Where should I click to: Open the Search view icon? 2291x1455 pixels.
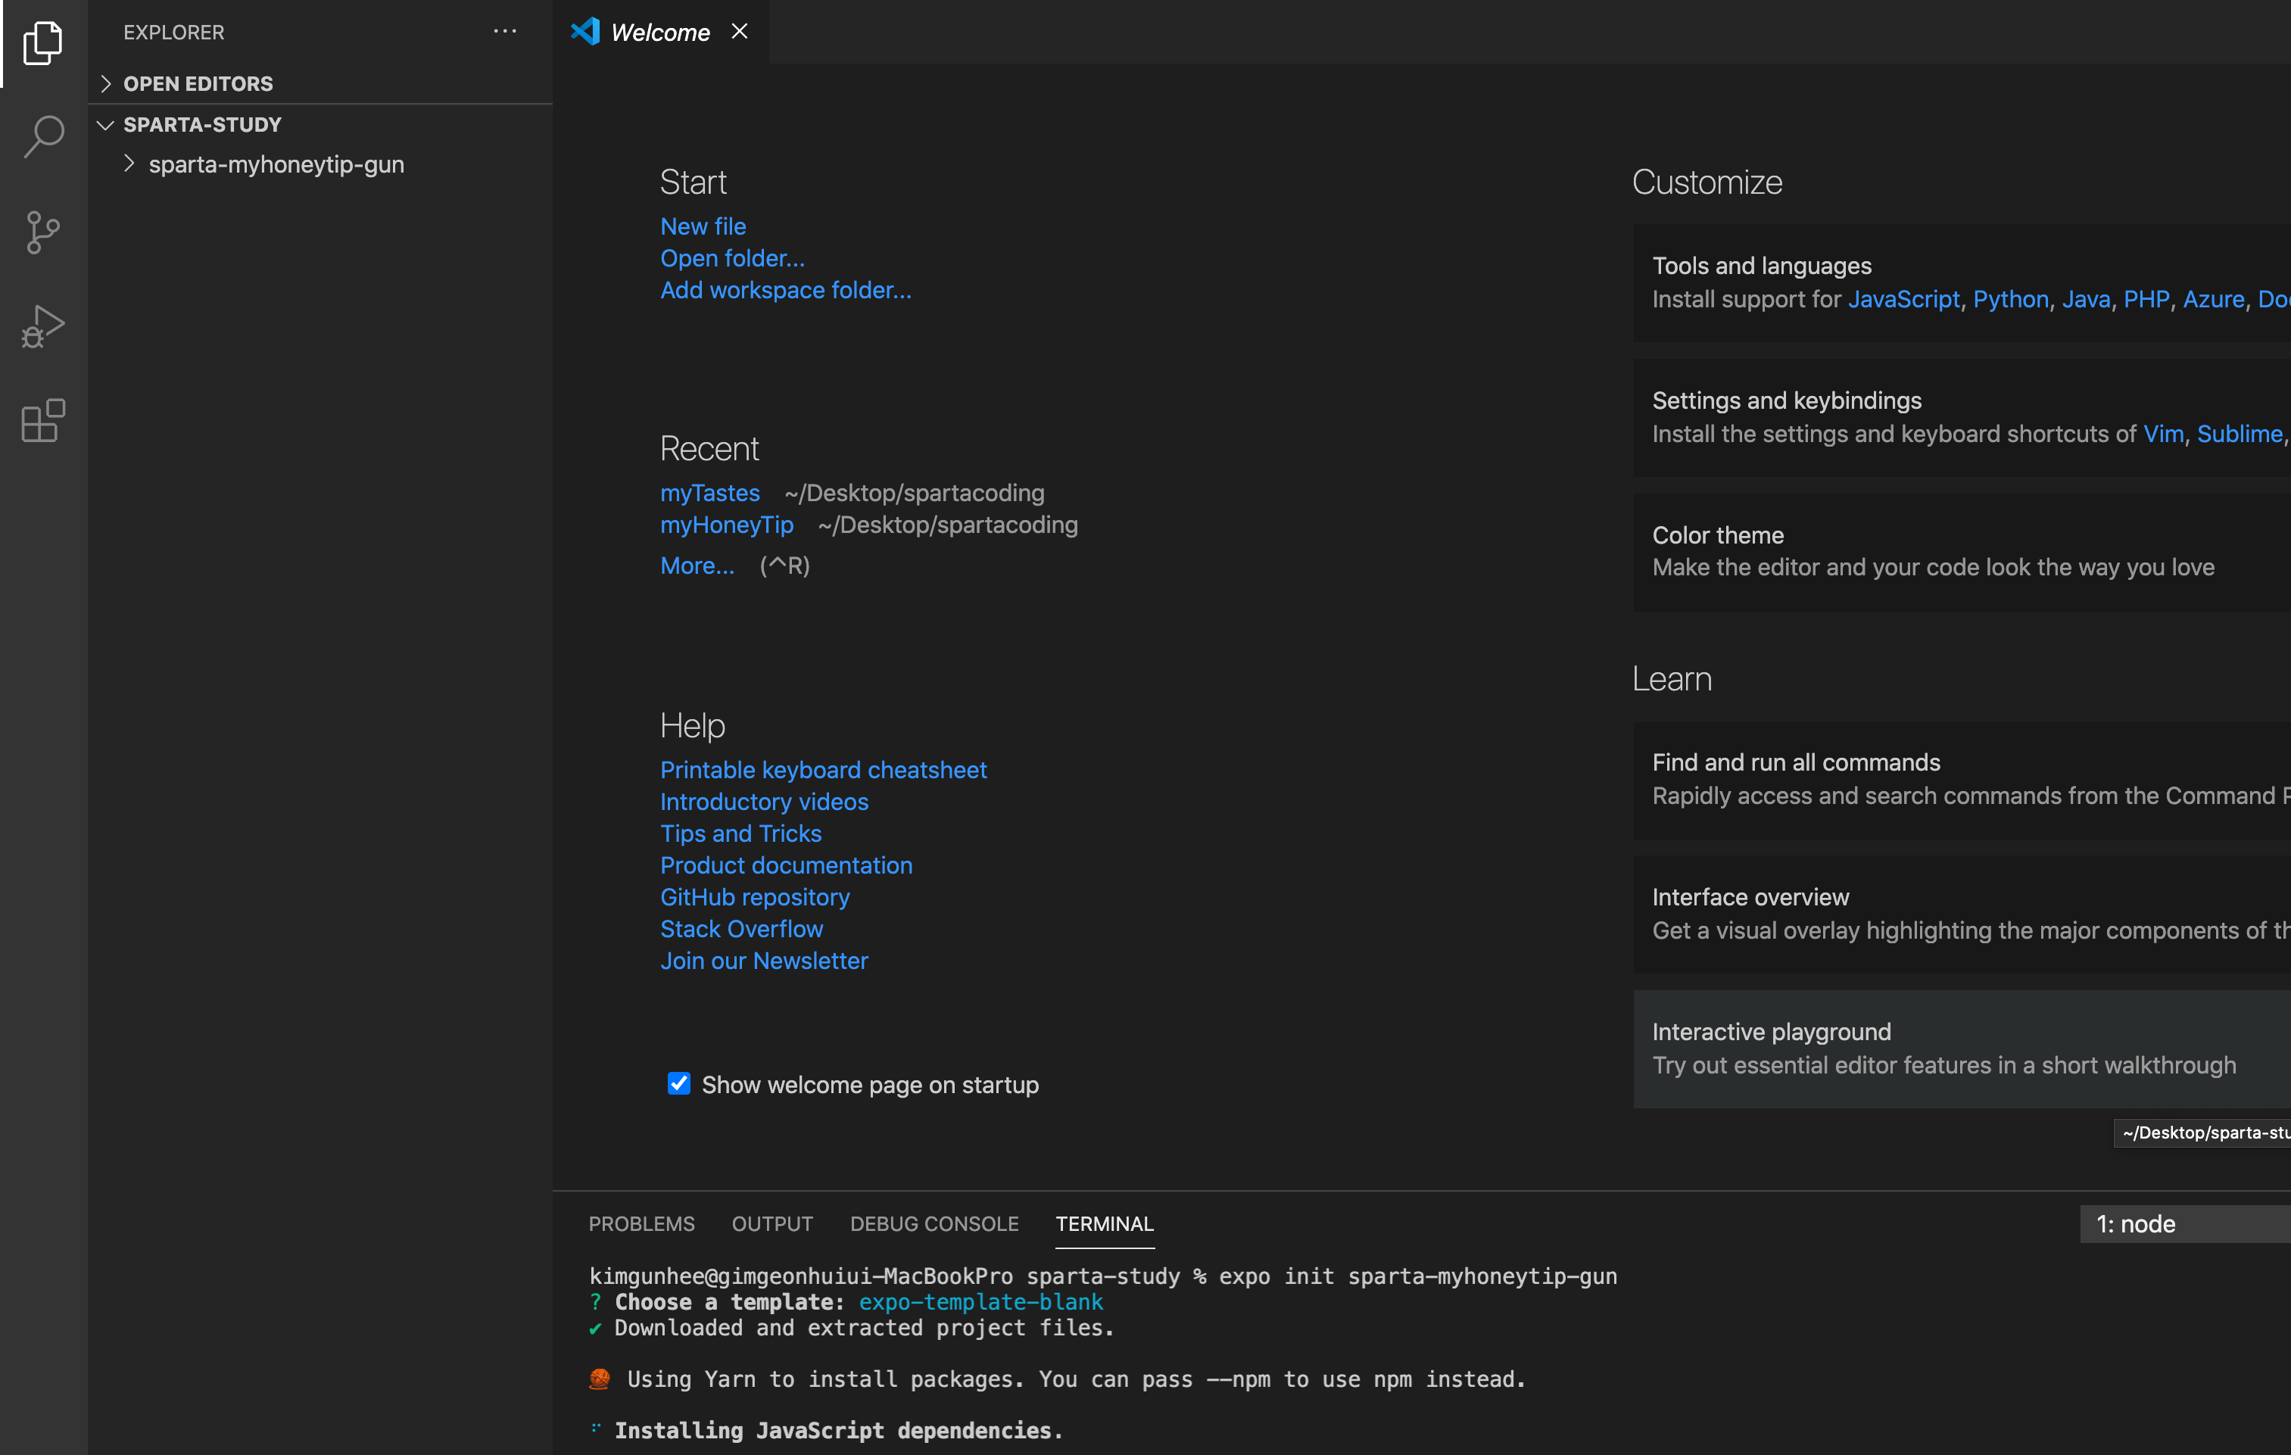tap(43, 137)
